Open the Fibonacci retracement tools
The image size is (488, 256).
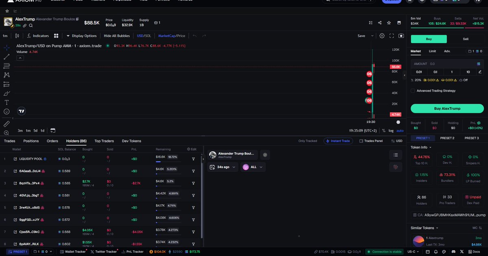(x=7, y=66)
